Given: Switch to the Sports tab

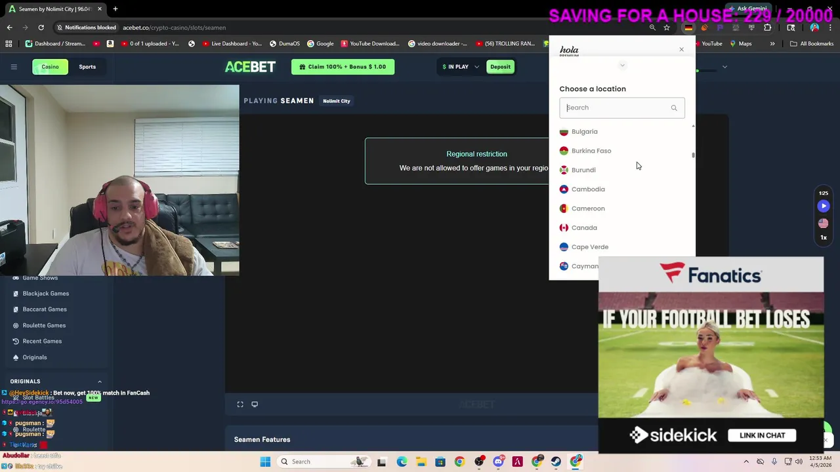Looking at the screenshot, I should pyautogui.click(x=87, y=67).
